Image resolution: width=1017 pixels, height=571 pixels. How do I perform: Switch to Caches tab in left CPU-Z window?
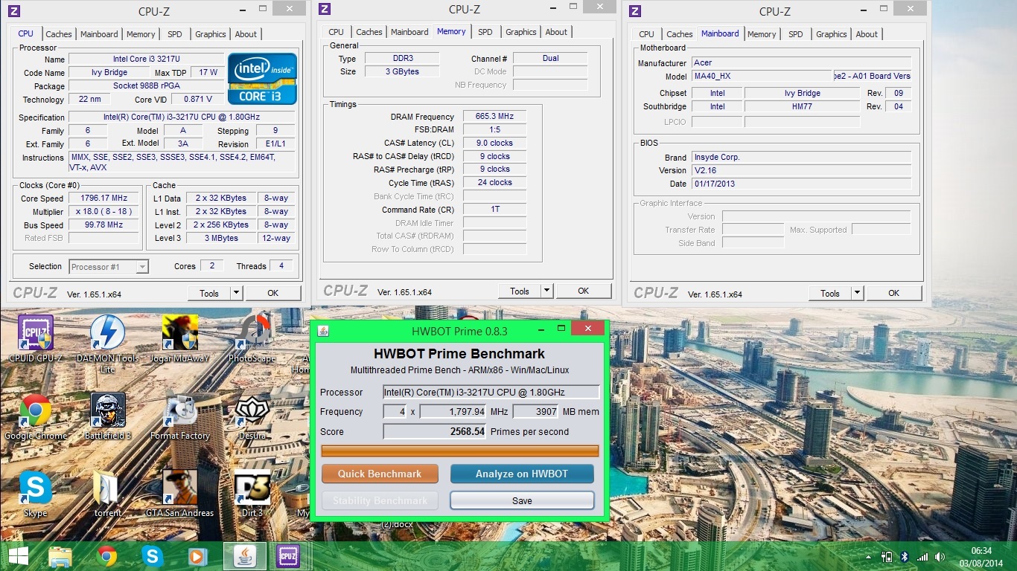tap(59, 34)
